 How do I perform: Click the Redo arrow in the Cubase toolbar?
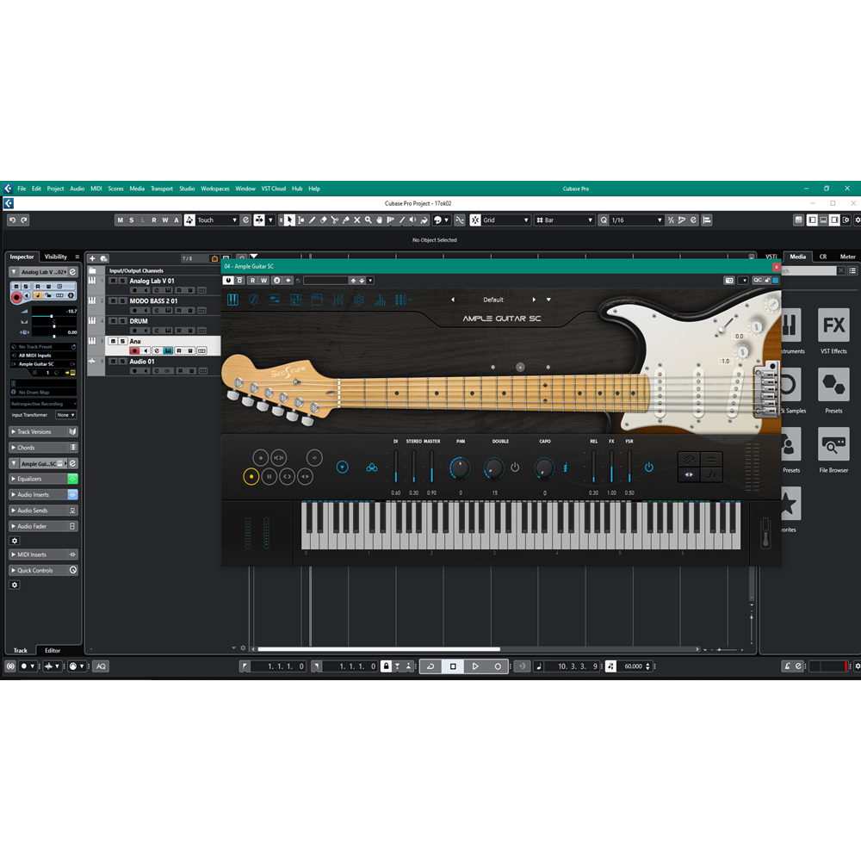click(x=24, y=220)
